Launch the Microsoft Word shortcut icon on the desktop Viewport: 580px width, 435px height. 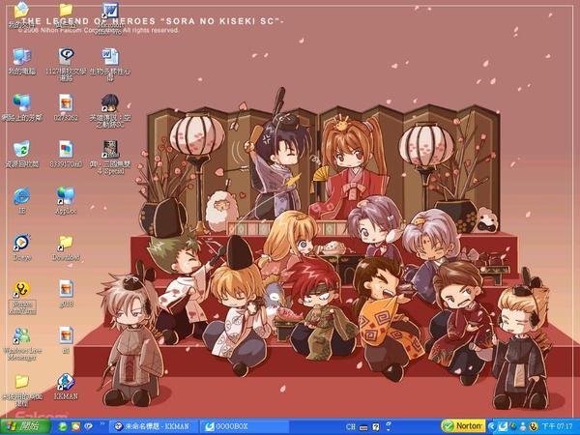click(x=110, y=11)
